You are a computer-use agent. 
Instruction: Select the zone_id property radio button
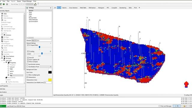coord(8,67)
